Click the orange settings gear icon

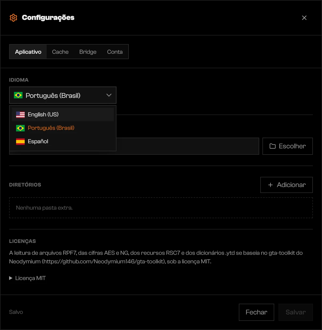pos(13,18)
